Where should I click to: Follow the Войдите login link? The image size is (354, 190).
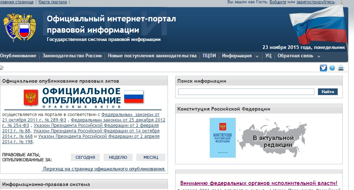click(x=278, y=2)
